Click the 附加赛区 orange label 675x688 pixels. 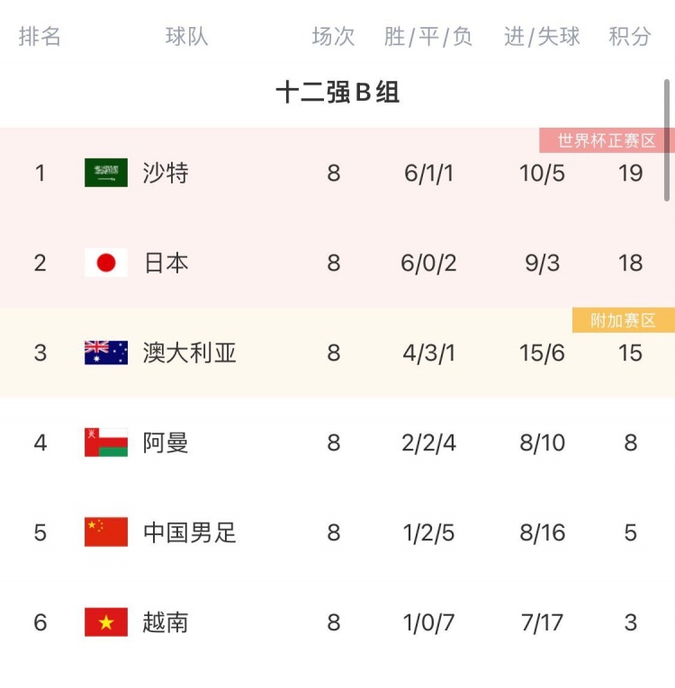623,320
